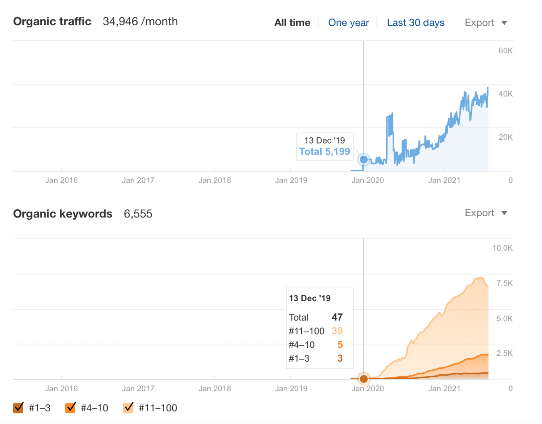This screenshot has height=424, width=542.
Task: Click Total 5,199 in traffic tooltip
Action: pos(324,151)
